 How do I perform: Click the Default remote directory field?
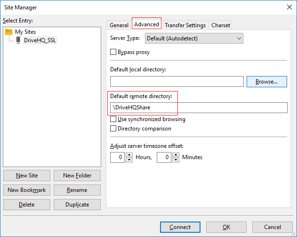click(198, 107)
